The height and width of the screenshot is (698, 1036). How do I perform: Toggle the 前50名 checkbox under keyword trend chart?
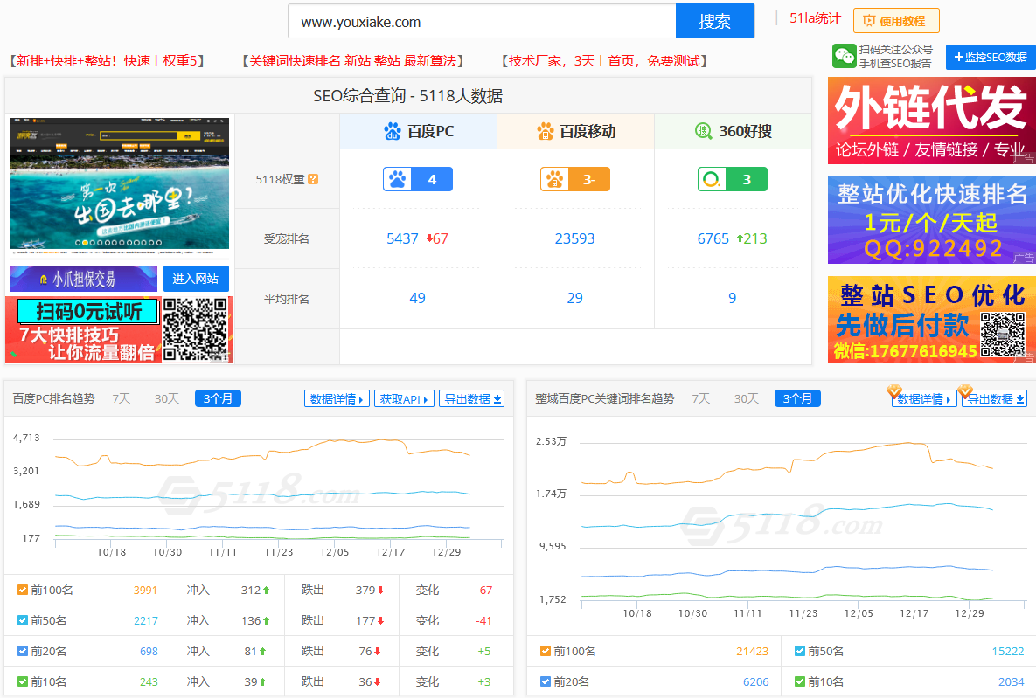[x=799, y=651]
